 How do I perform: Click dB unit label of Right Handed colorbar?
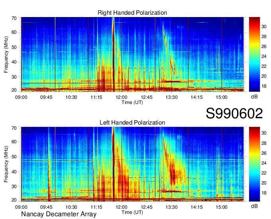[x=254, y=97]
